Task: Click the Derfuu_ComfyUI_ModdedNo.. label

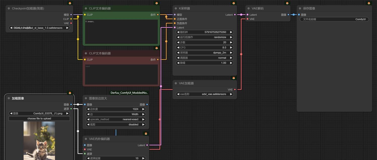Action: tap(129, 93)
